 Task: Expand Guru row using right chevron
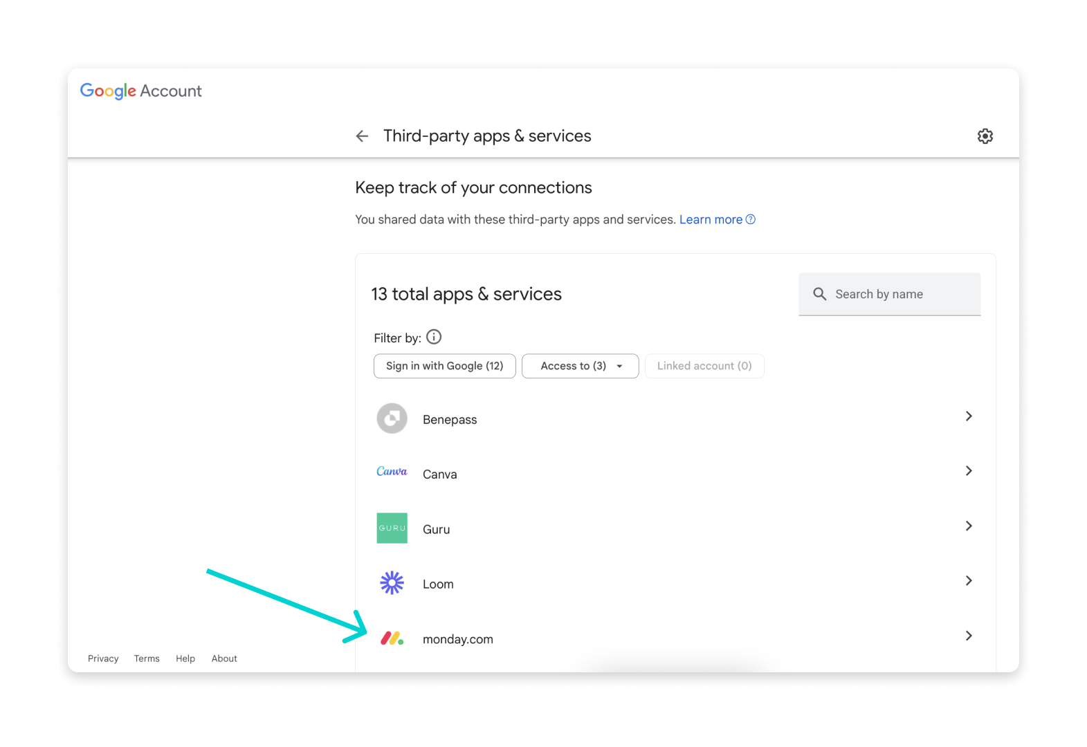click(969, 526)
